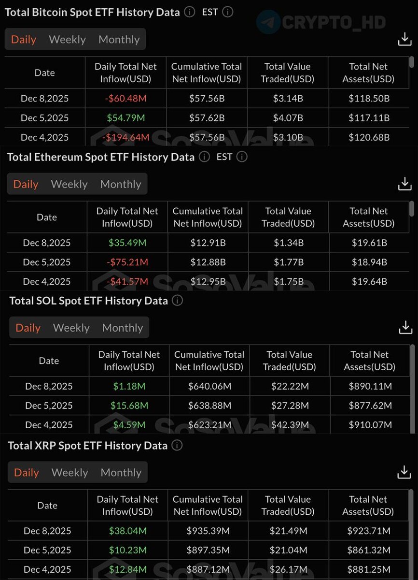Click the info icon next to Ethereum EST
The height and width of the screenshot is (580, 418).
tap(242, 157)
